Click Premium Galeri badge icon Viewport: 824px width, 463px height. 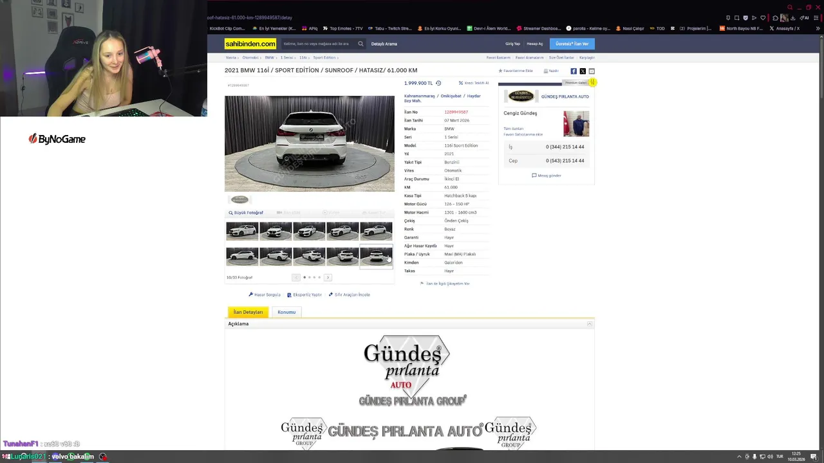click(x=592, y=82)
